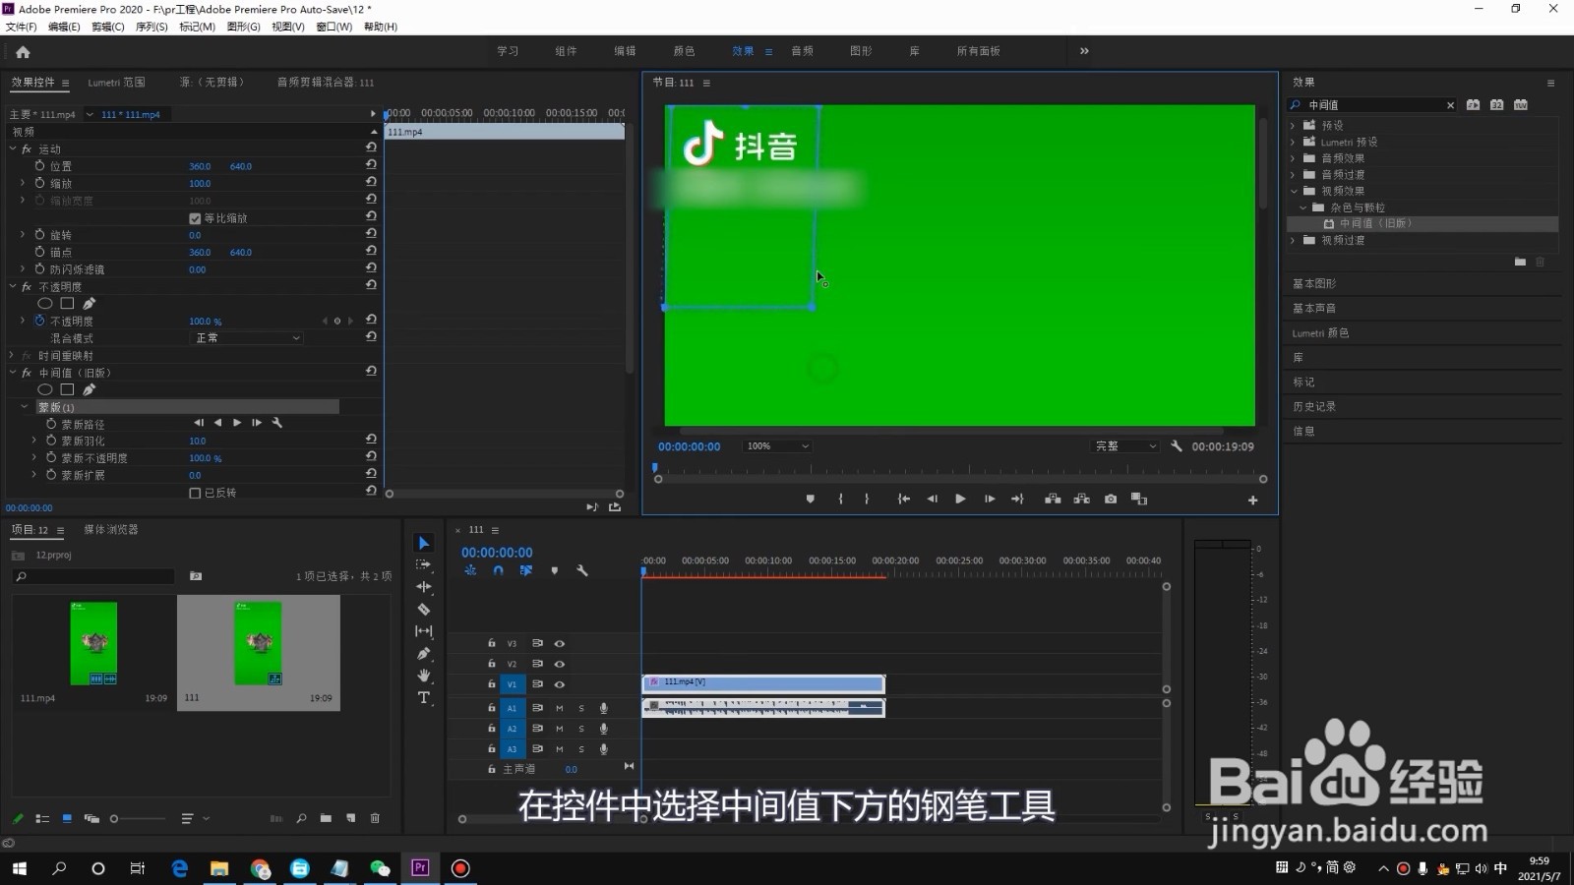
Task: Create rectangle mask under 不透明度 effect
Action: click(67, 304)
